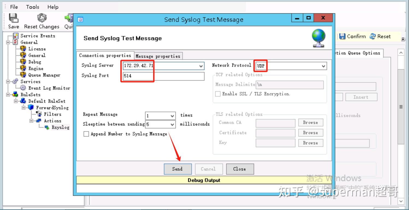Click the Reset Changes toolbar icon
This screenshot has height=210, width=409.
tap(42, 18)
